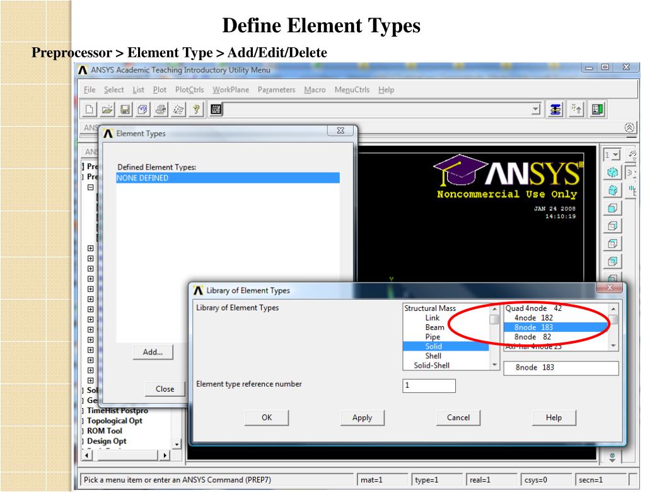This screenshot has width=645, height=492.
Task: Open the Macro menu
Action: (x=315, y=90)
